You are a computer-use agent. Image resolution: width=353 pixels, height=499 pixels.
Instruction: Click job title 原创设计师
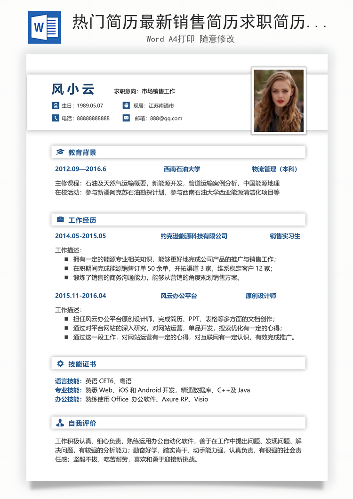[261, 296]
